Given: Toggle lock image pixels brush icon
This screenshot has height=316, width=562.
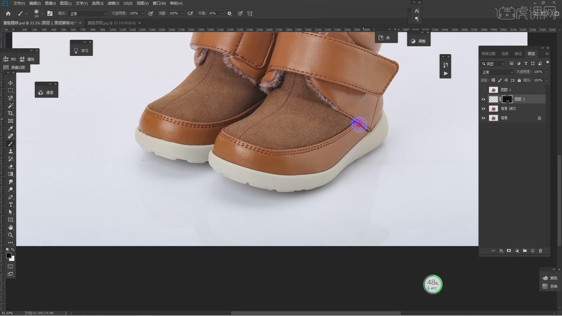Looking at the screenshot, I should (500, 80).
